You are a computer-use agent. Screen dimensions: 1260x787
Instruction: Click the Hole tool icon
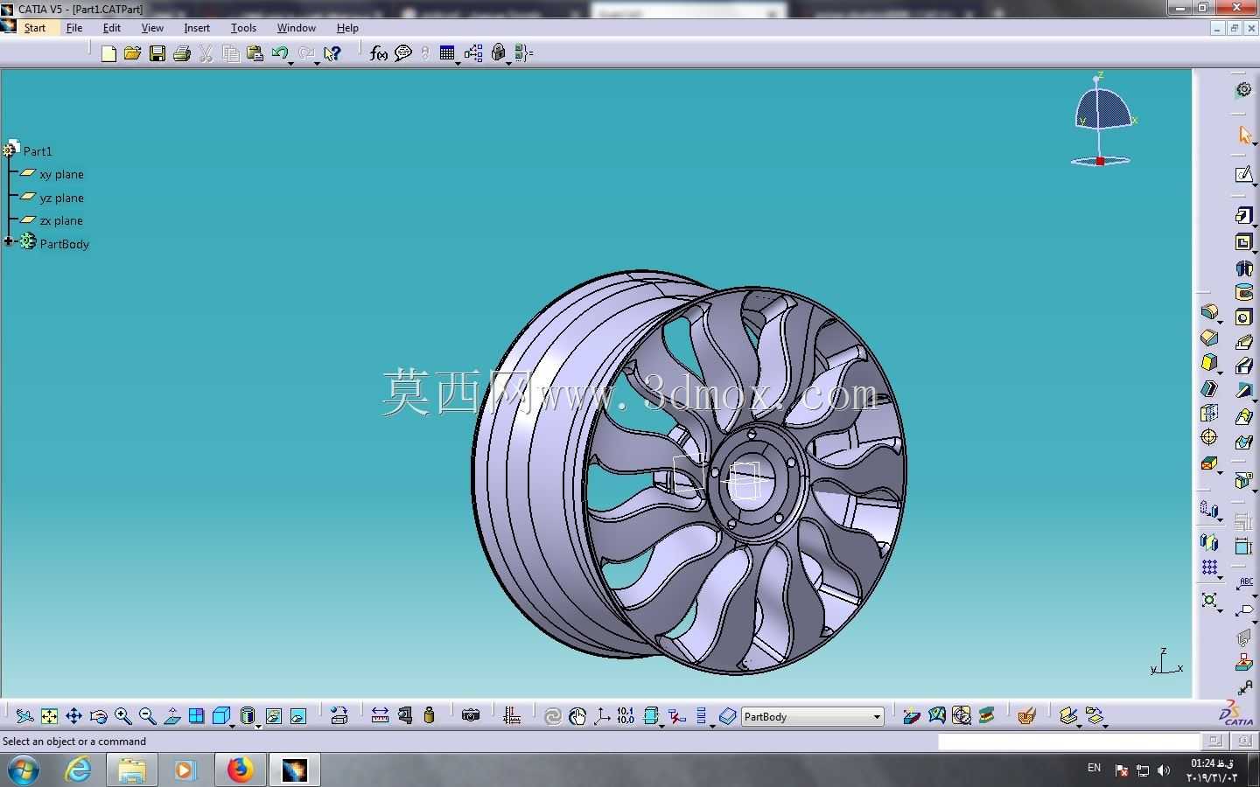tap(1243, 317)
